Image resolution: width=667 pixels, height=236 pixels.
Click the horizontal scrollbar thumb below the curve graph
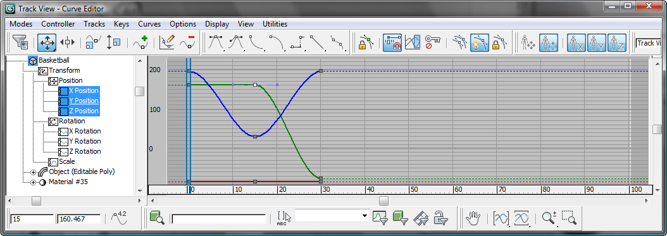coord(384,201)
